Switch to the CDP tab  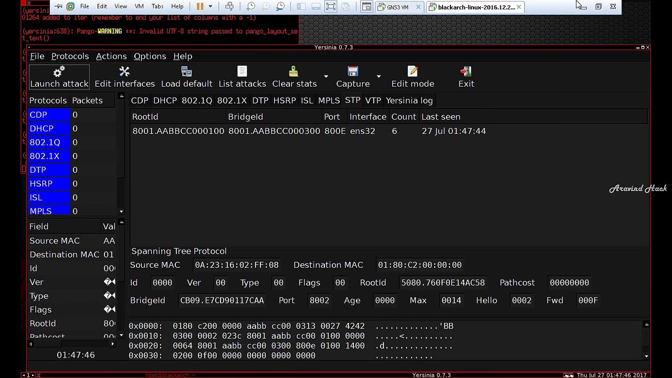(x=139, y=100)
